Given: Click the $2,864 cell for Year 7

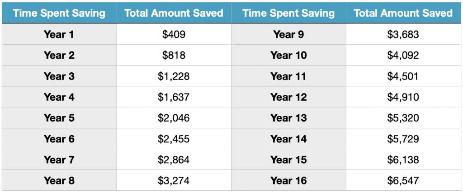Looking at the screenshot, I should point(174,160).
